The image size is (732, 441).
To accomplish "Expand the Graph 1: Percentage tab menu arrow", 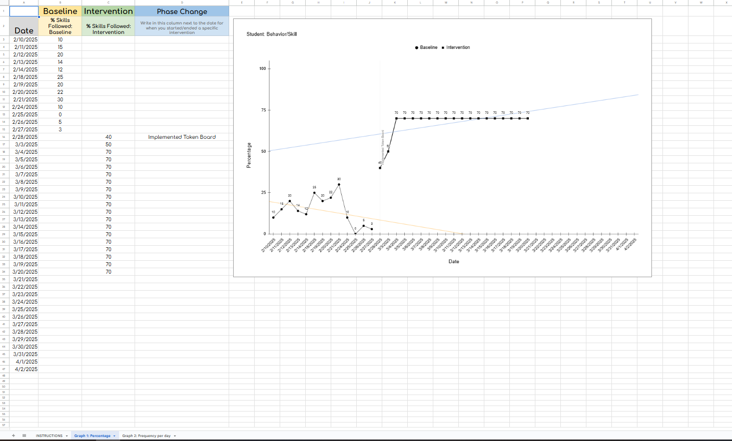I will click(114, 436).
